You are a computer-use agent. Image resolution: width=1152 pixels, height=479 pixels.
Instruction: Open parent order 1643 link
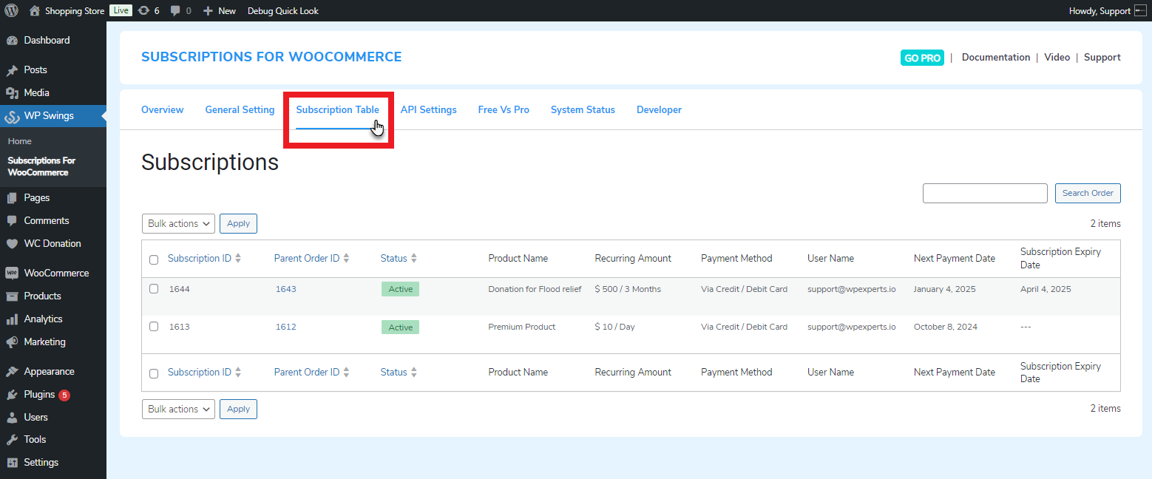pos(286,289)
